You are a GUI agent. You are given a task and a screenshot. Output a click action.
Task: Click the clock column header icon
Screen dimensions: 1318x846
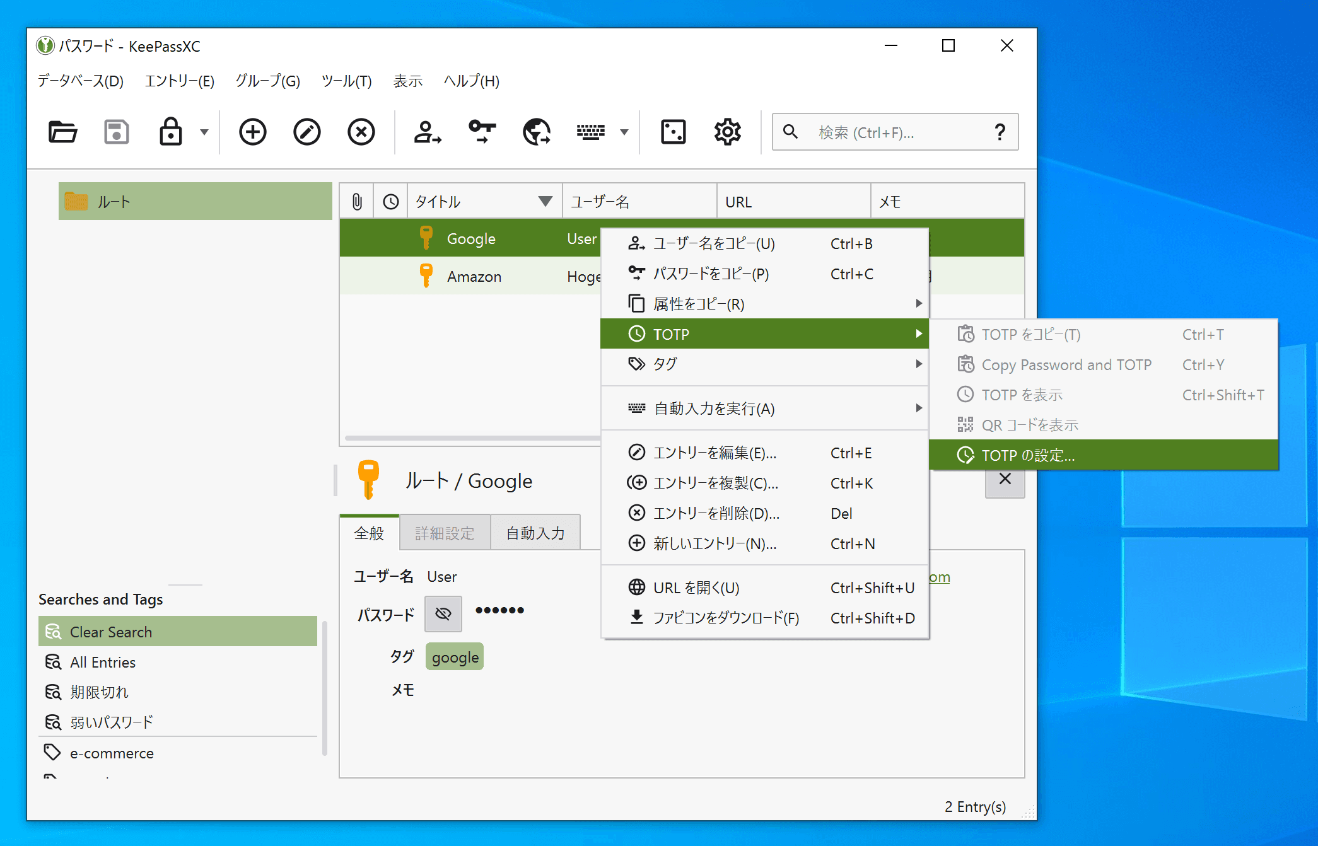tap(391, 202)
